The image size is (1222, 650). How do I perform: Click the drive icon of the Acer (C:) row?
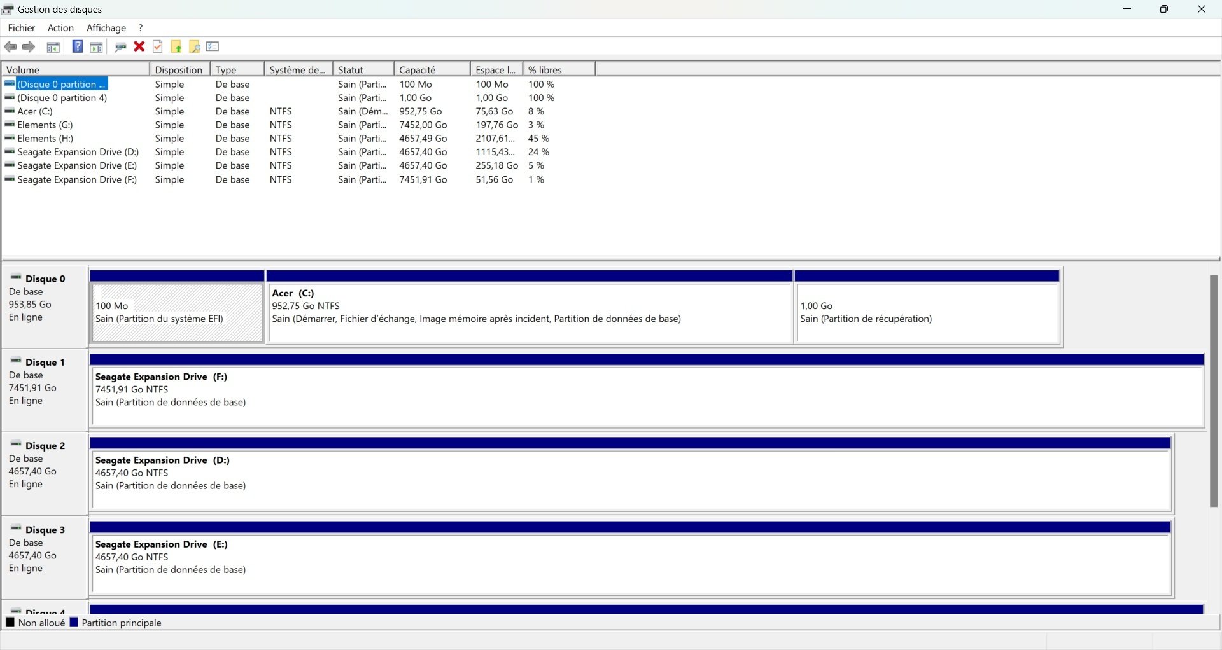(10, 111)
